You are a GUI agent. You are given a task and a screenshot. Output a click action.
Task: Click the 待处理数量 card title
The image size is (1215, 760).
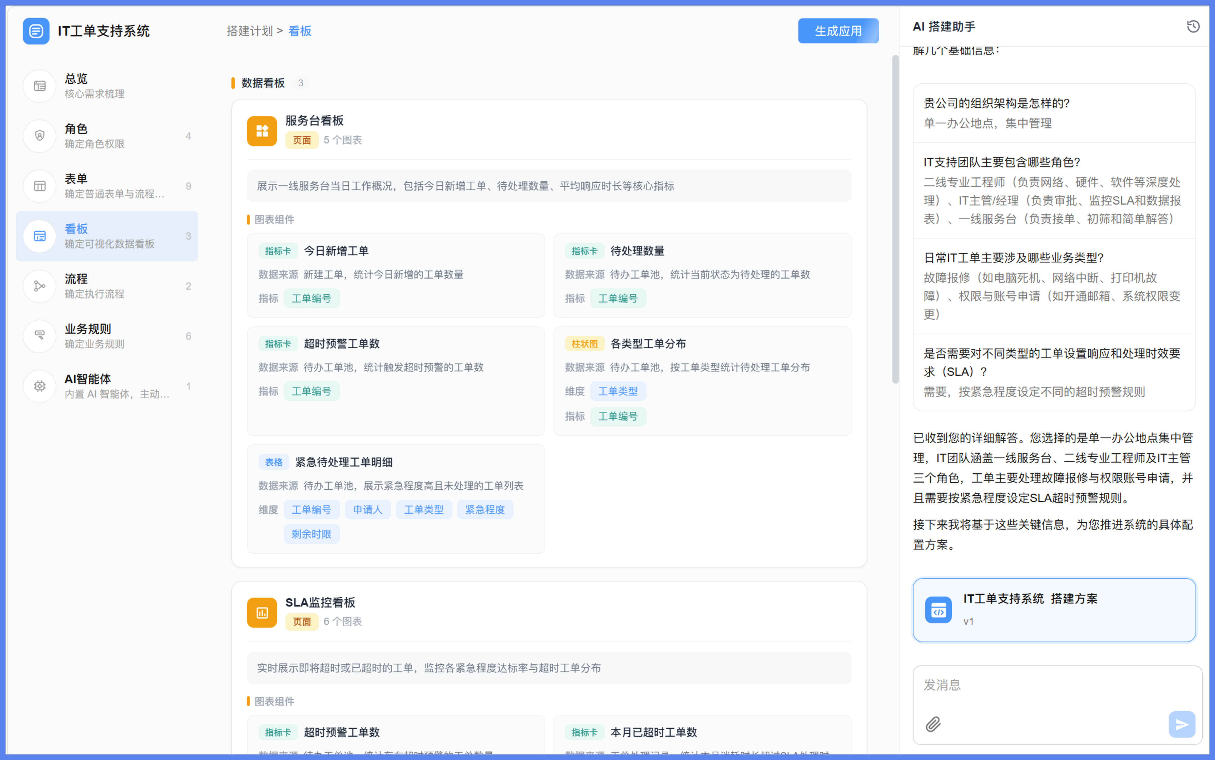(x=638, y=251)
